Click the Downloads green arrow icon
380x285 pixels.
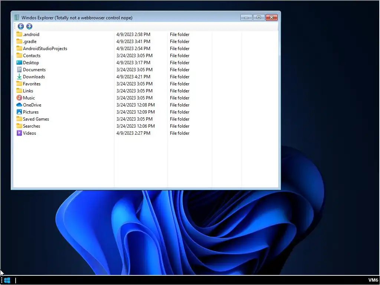[19, 76]
